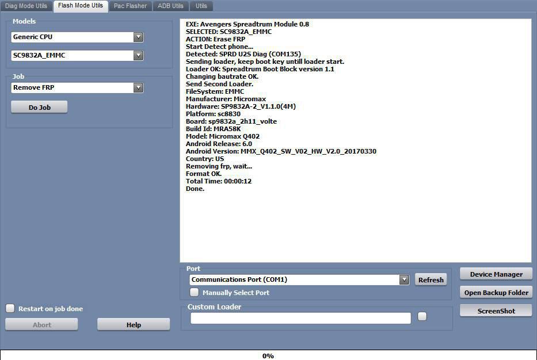Select 'Country: US' log line
The width and height of the screenshot is (537, 360).
pos(205,159)
